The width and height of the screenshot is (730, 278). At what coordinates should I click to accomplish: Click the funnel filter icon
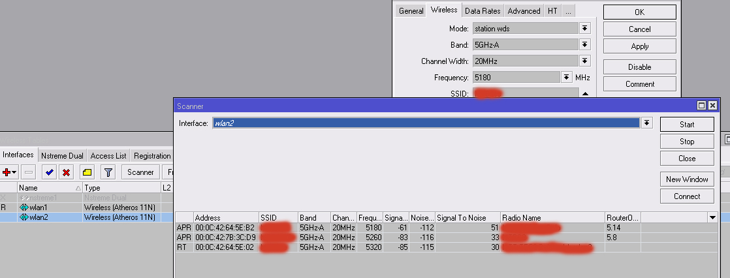(108, 172)
